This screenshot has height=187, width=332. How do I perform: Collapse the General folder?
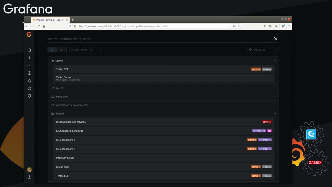[x=163, y=113]
